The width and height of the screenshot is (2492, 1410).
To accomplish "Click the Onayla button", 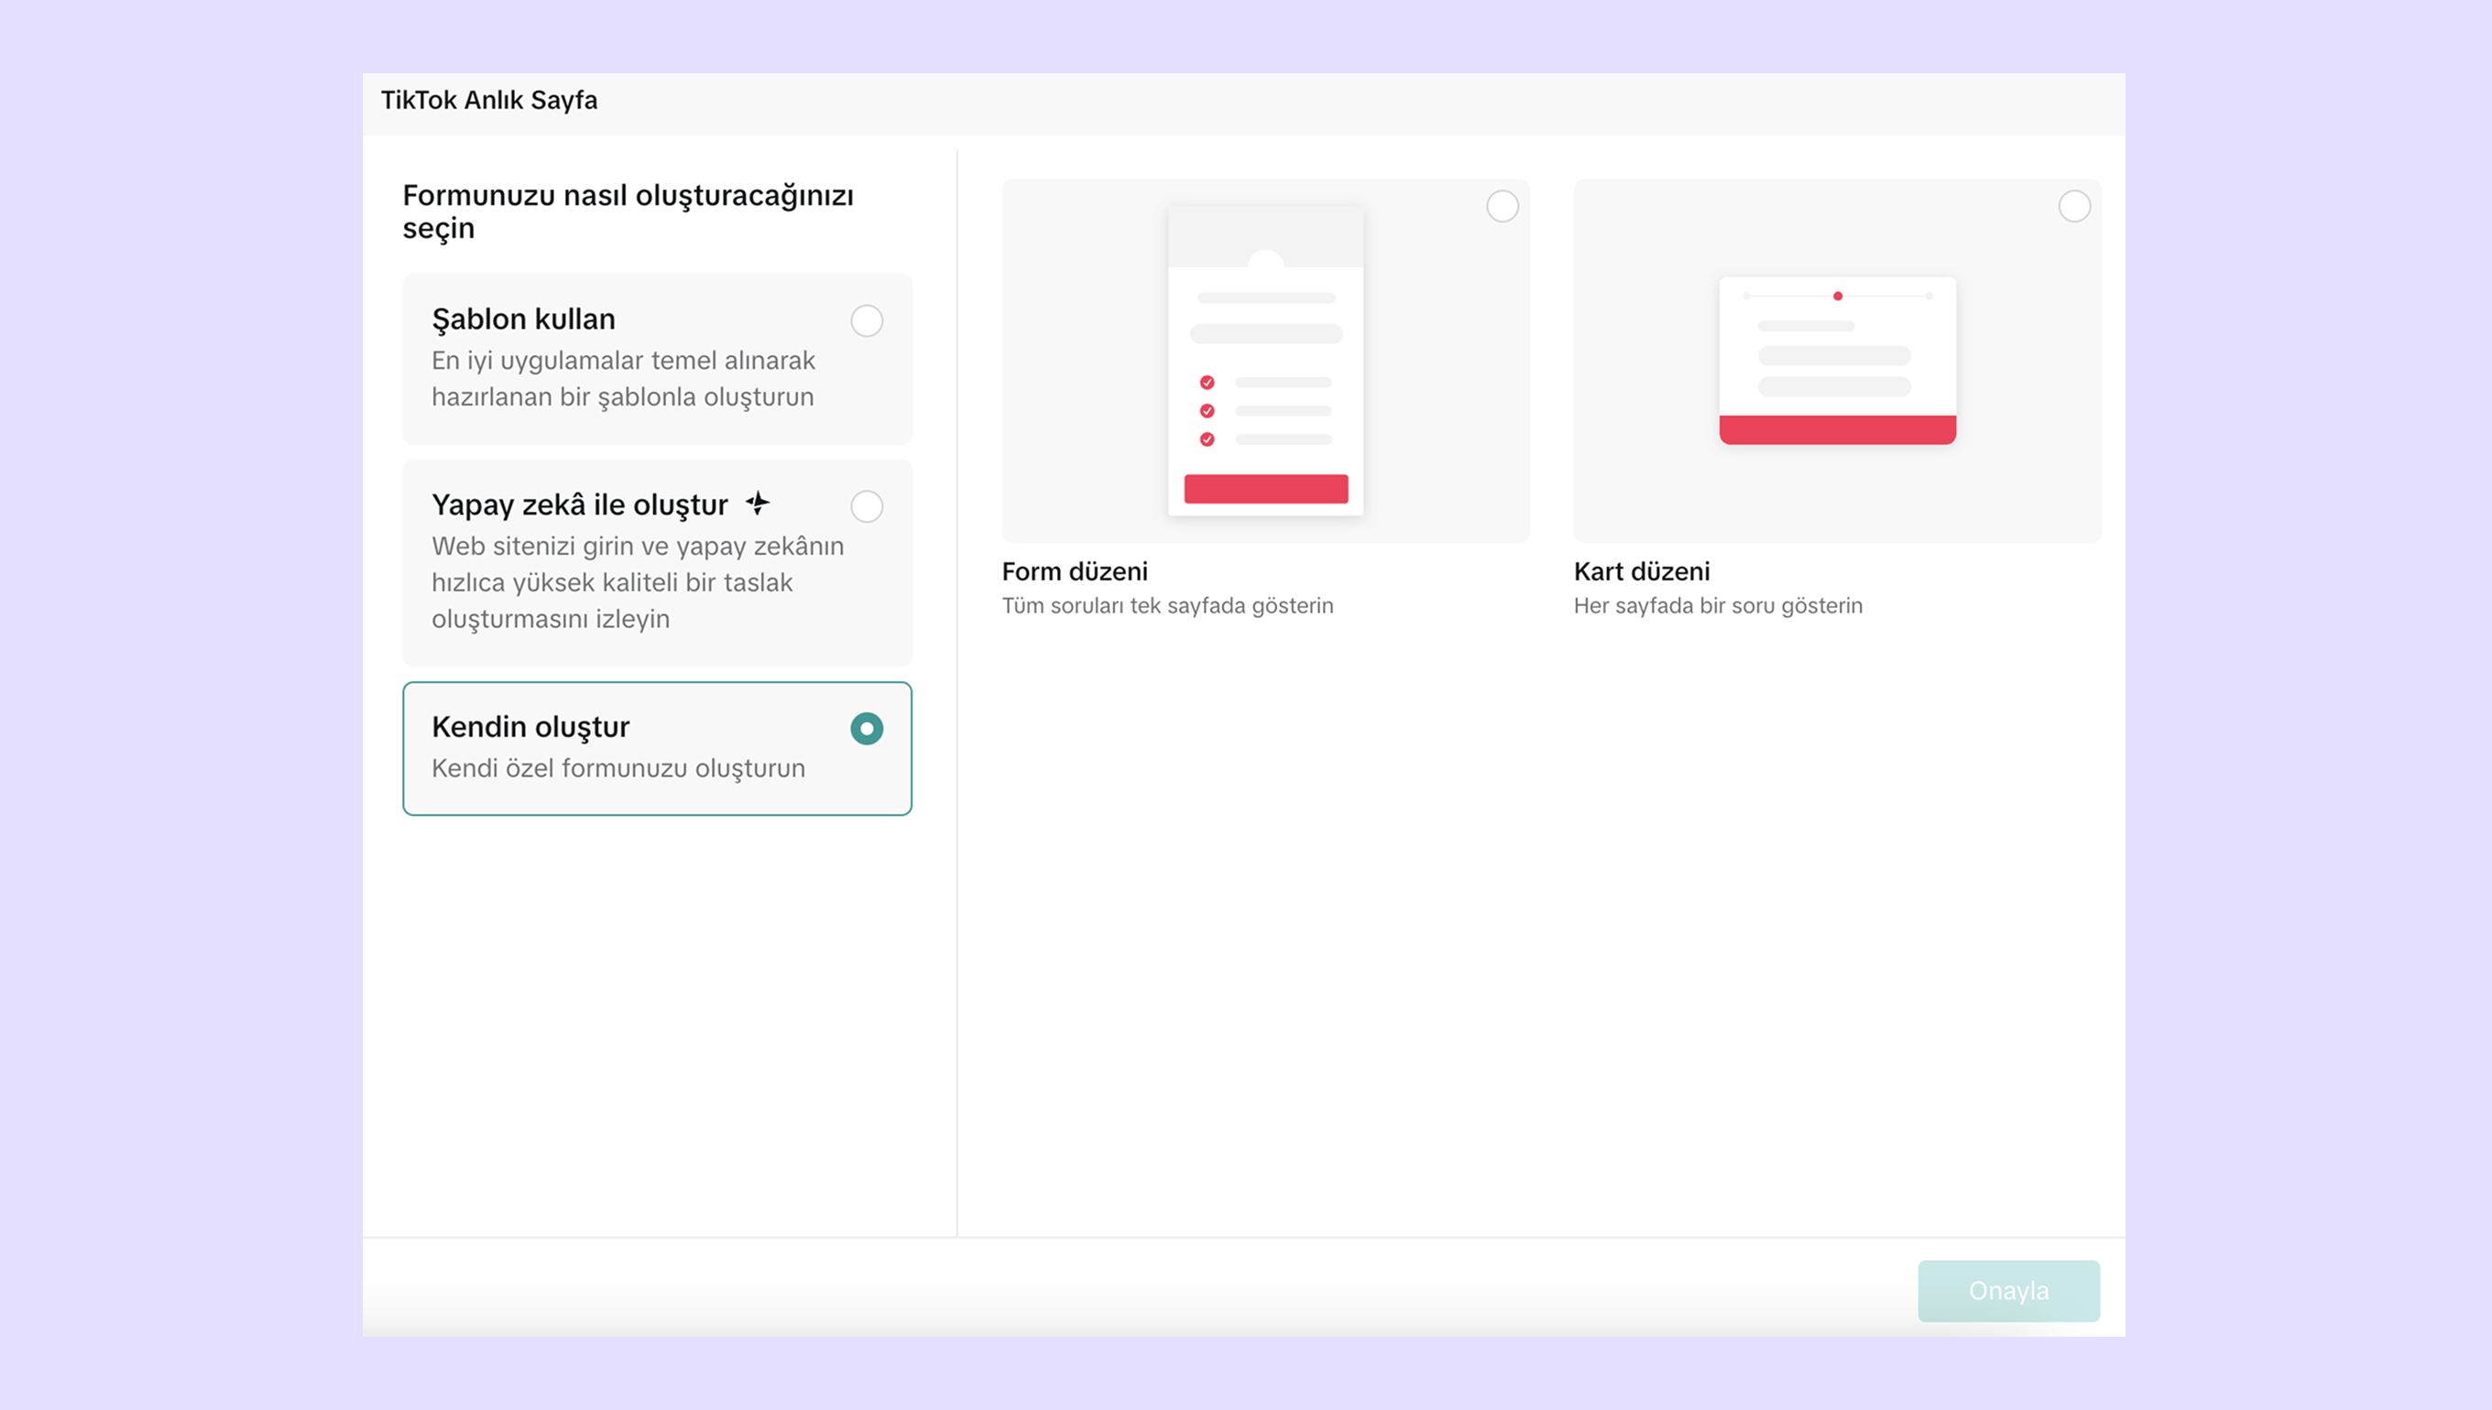I will 2008,1291.
